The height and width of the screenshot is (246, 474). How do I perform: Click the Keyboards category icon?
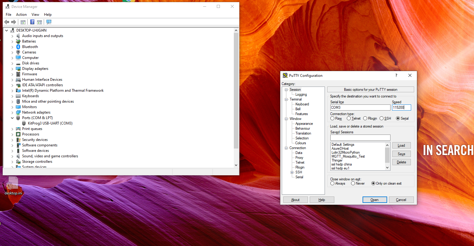pos(18,96)
